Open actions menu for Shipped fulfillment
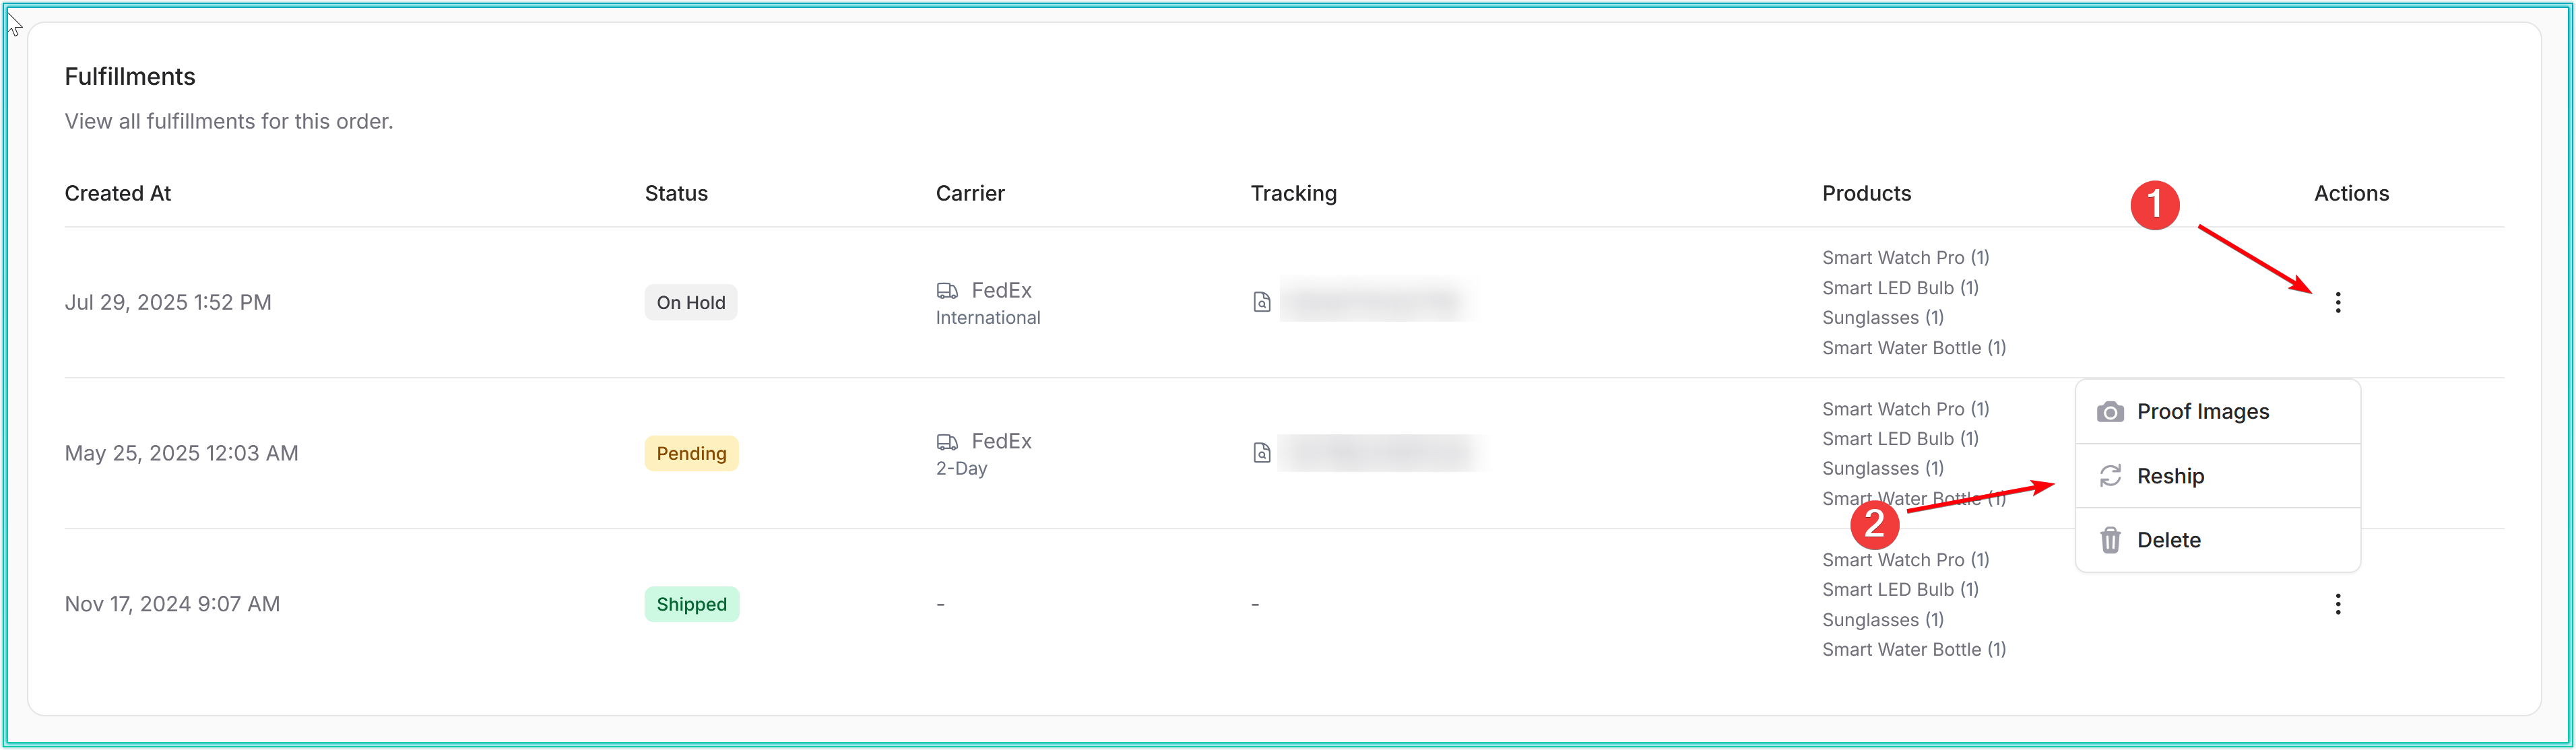 [x=2337, y=604]
